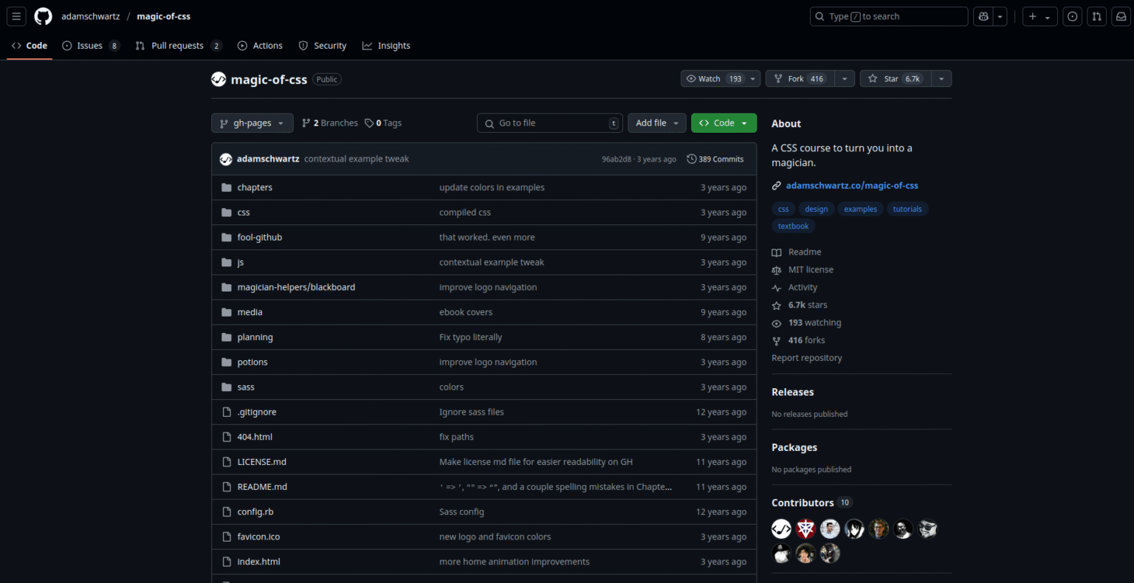This screenshot has width=1134, height=583.
Task: Open GitHub Copilot from the header
Action: point(983,16)
